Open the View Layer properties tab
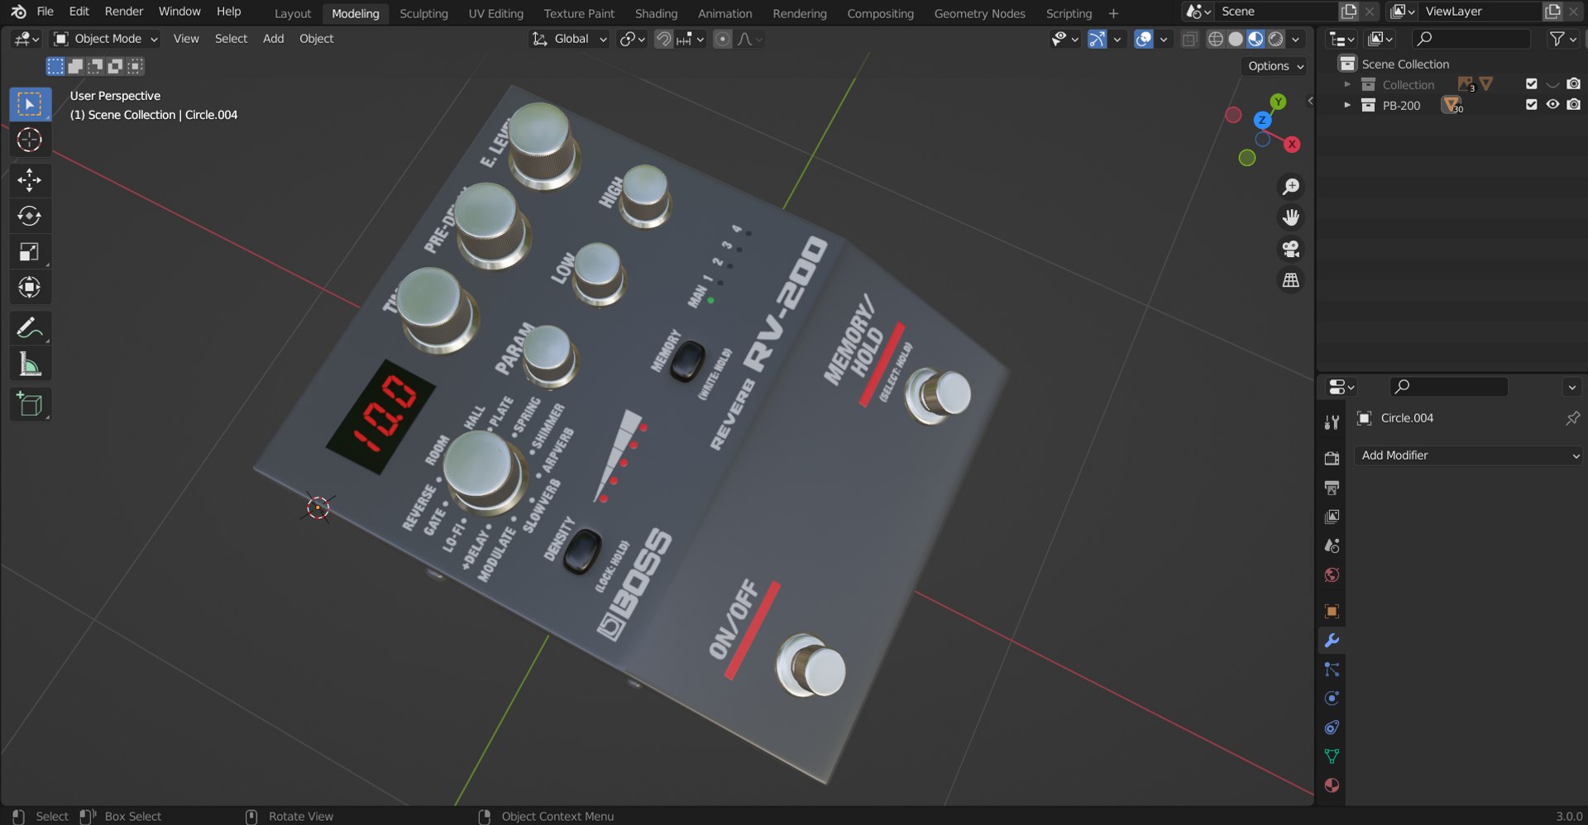This screenshot has height=825, width=1588. 1332,517
